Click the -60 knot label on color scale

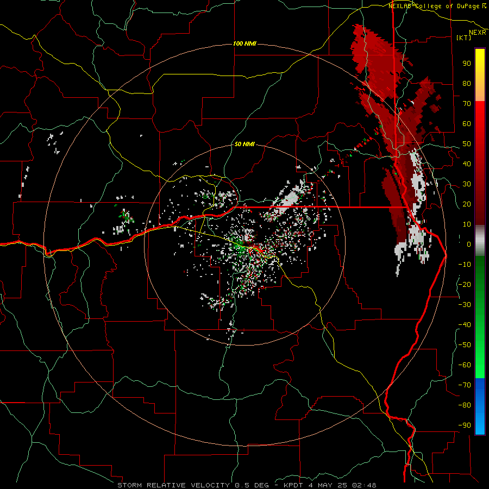pos(465,365)
